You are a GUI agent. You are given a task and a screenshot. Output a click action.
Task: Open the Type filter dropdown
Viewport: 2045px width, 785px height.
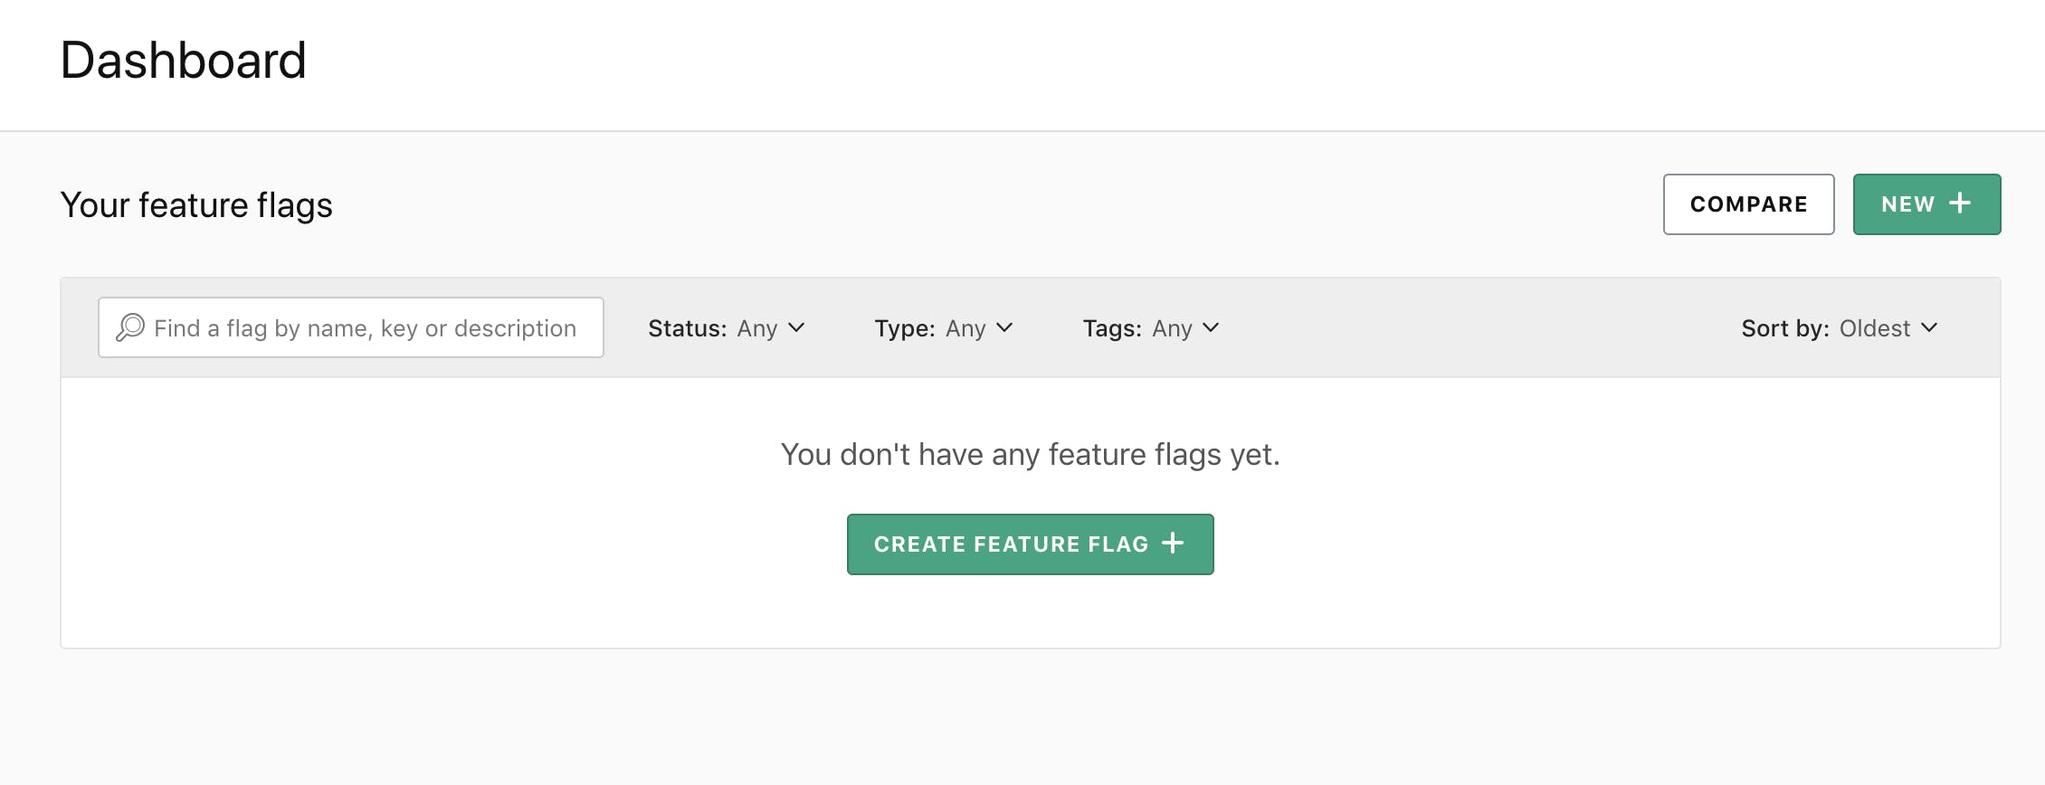pyautogui.click(x=966, y=328)
